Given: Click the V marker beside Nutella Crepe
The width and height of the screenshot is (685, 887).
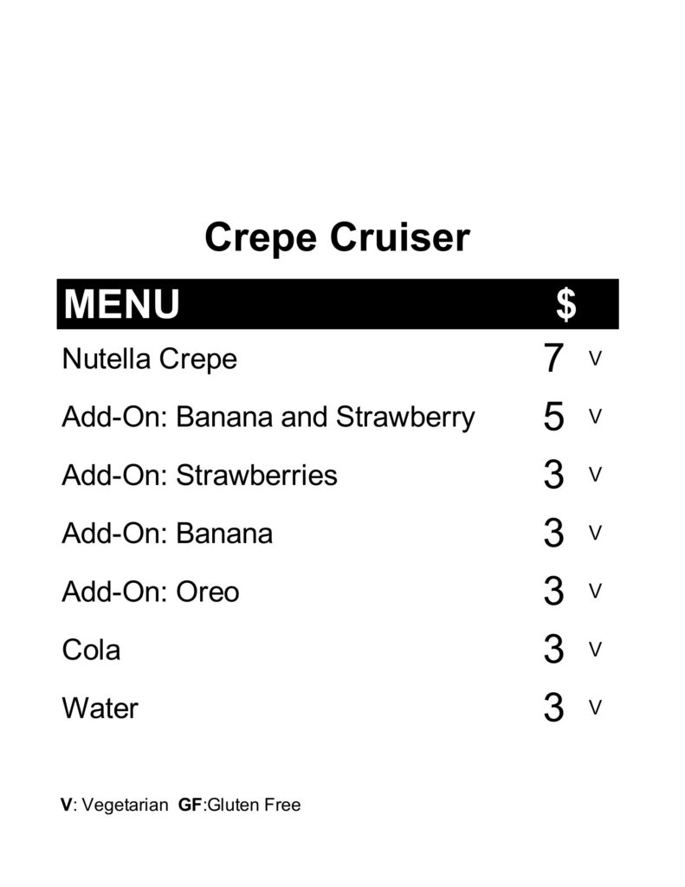Looking at the screenshot, I should [595, 358].
